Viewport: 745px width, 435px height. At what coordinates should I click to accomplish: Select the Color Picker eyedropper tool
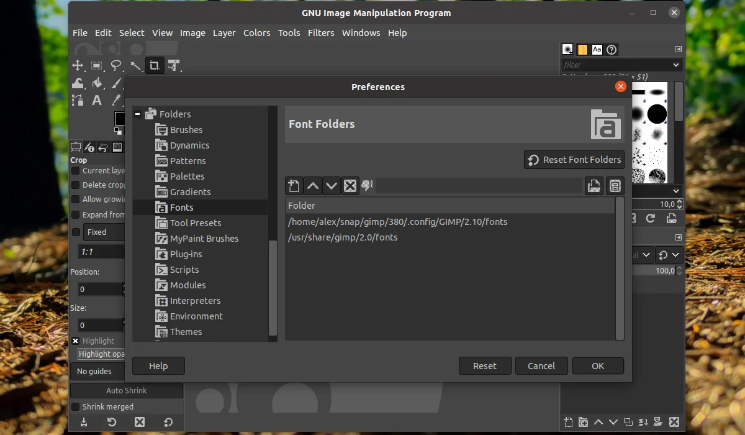(116, 100)
